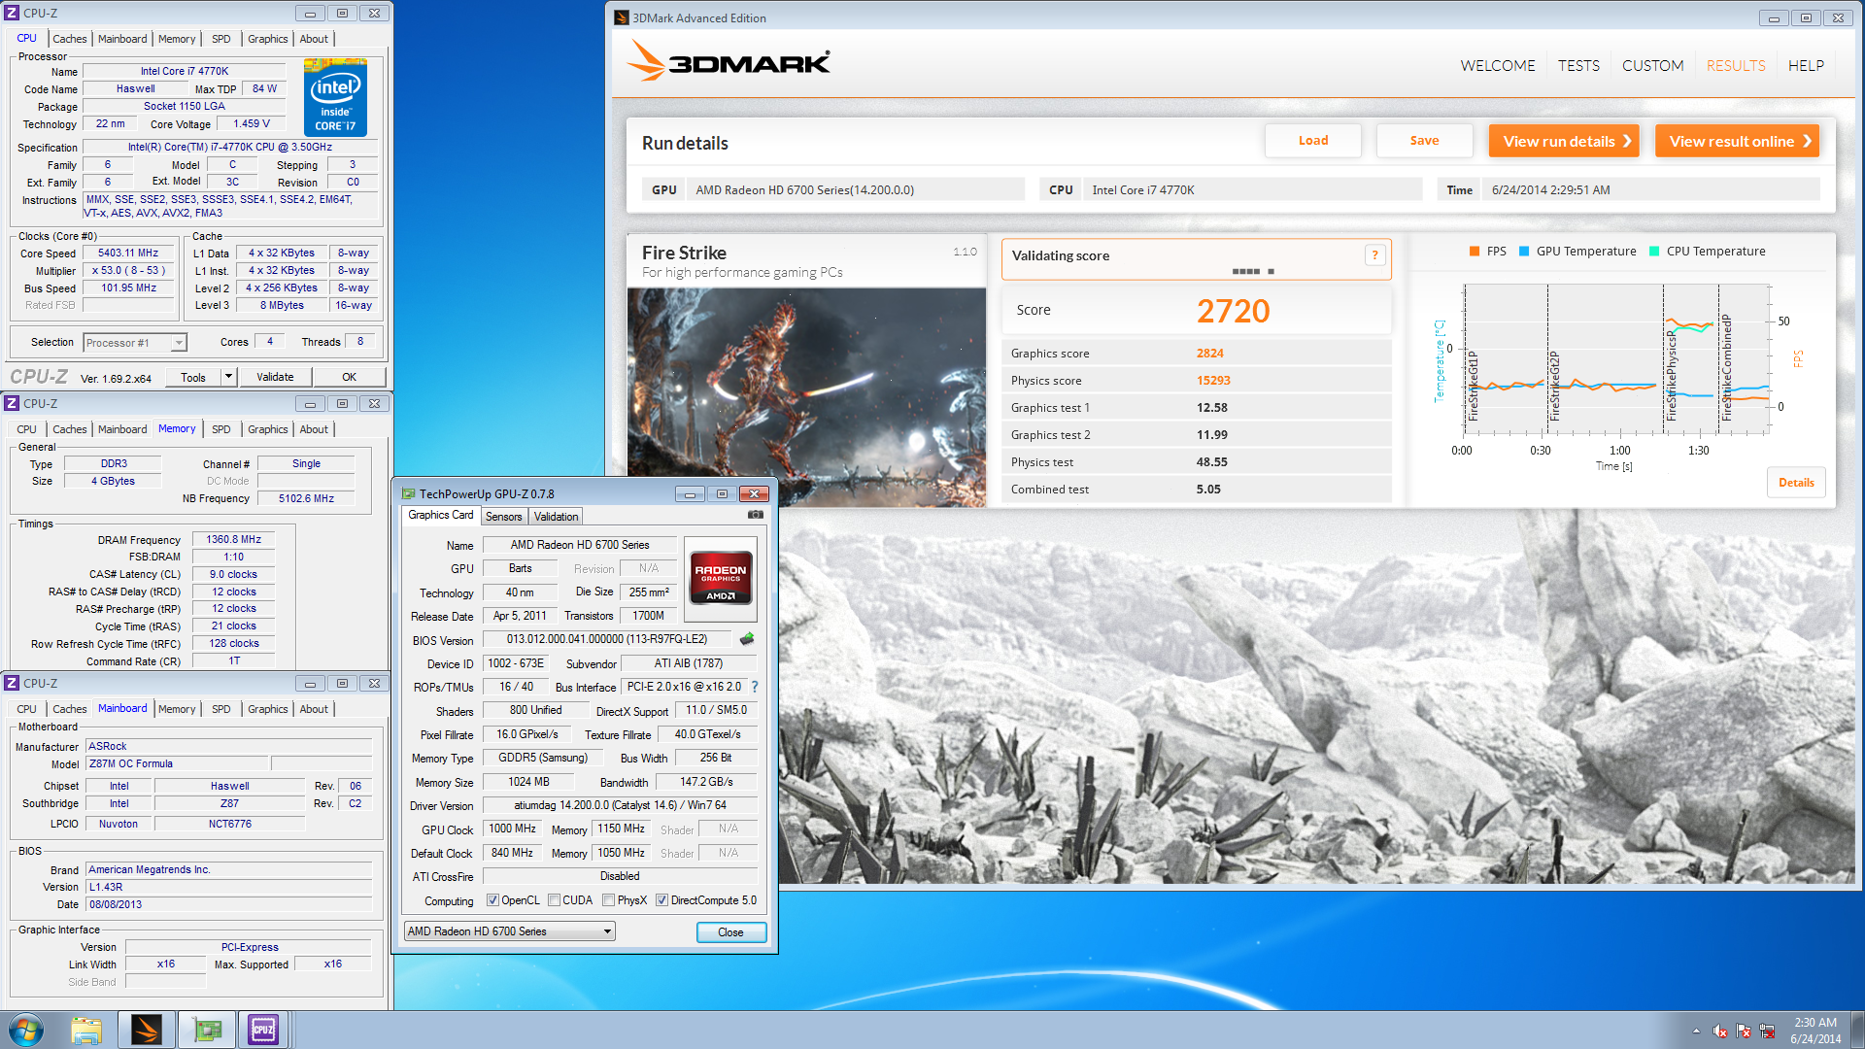Click the Close button in GPU-Z

730,932
